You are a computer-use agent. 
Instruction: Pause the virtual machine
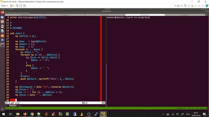coord(11,6)
